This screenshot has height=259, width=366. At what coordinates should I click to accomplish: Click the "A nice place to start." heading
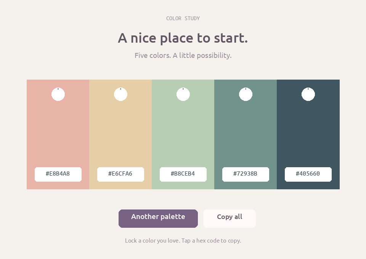tap(183, 38)
